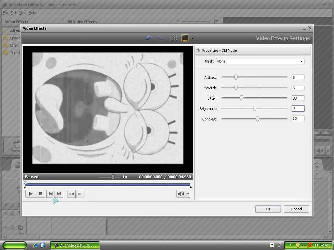Click the Paused status text
Image resolution: width=334 pixels, height=250 pixels.
point(32,177)
